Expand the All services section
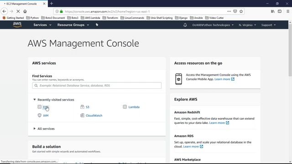The width and height of the screenshot is (292, 164). (44, 128)
